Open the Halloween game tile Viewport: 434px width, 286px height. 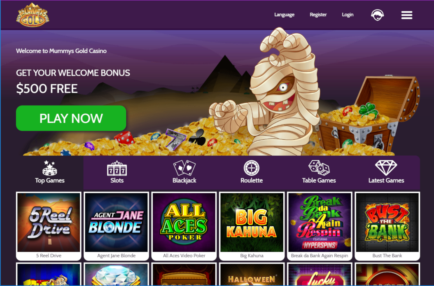[x=252, y=274]
